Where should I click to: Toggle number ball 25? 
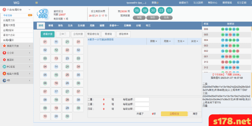pyautogui.click(x=67, y=75)
